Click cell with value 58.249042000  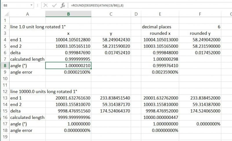pos(200,40)
